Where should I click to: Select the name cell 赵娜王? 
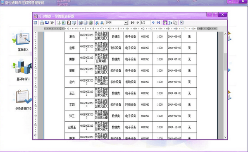[72, 127]
